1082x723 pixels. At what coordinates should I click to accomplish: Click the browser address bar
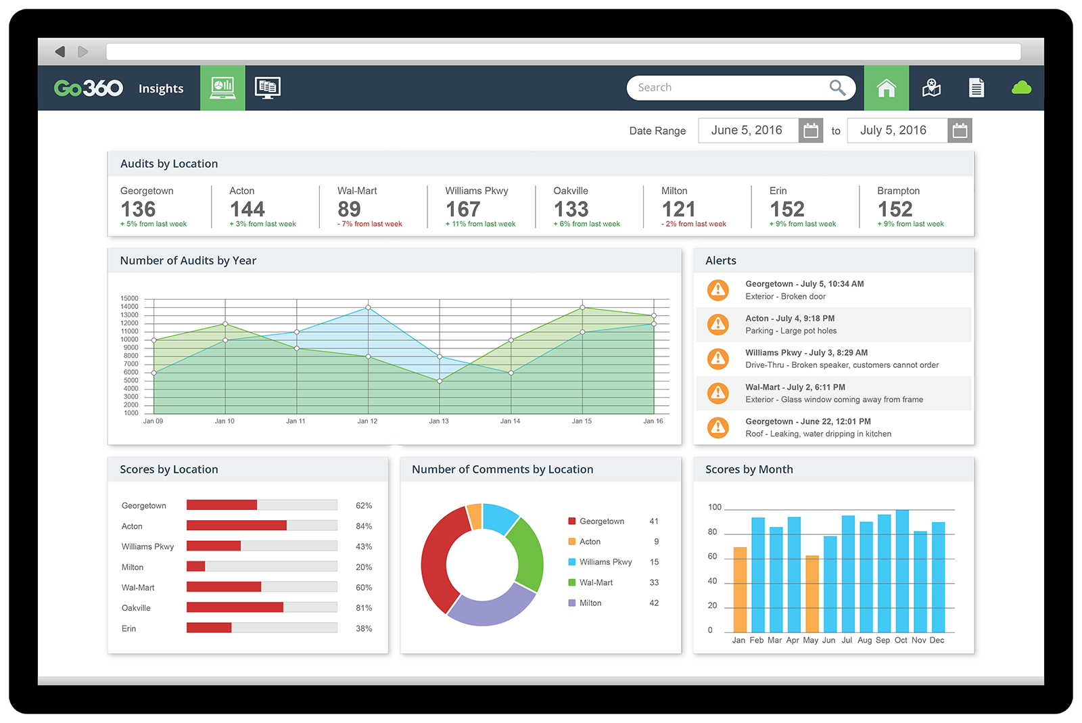tap(563, 51)
